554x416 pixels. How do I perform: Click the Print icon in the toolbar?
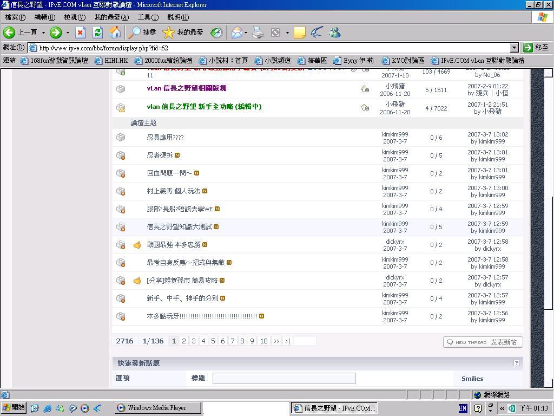point(258,32)
